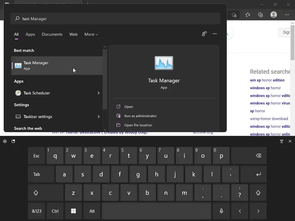Tap the backspace key
The image size is (295, 221).
(249, 156)
